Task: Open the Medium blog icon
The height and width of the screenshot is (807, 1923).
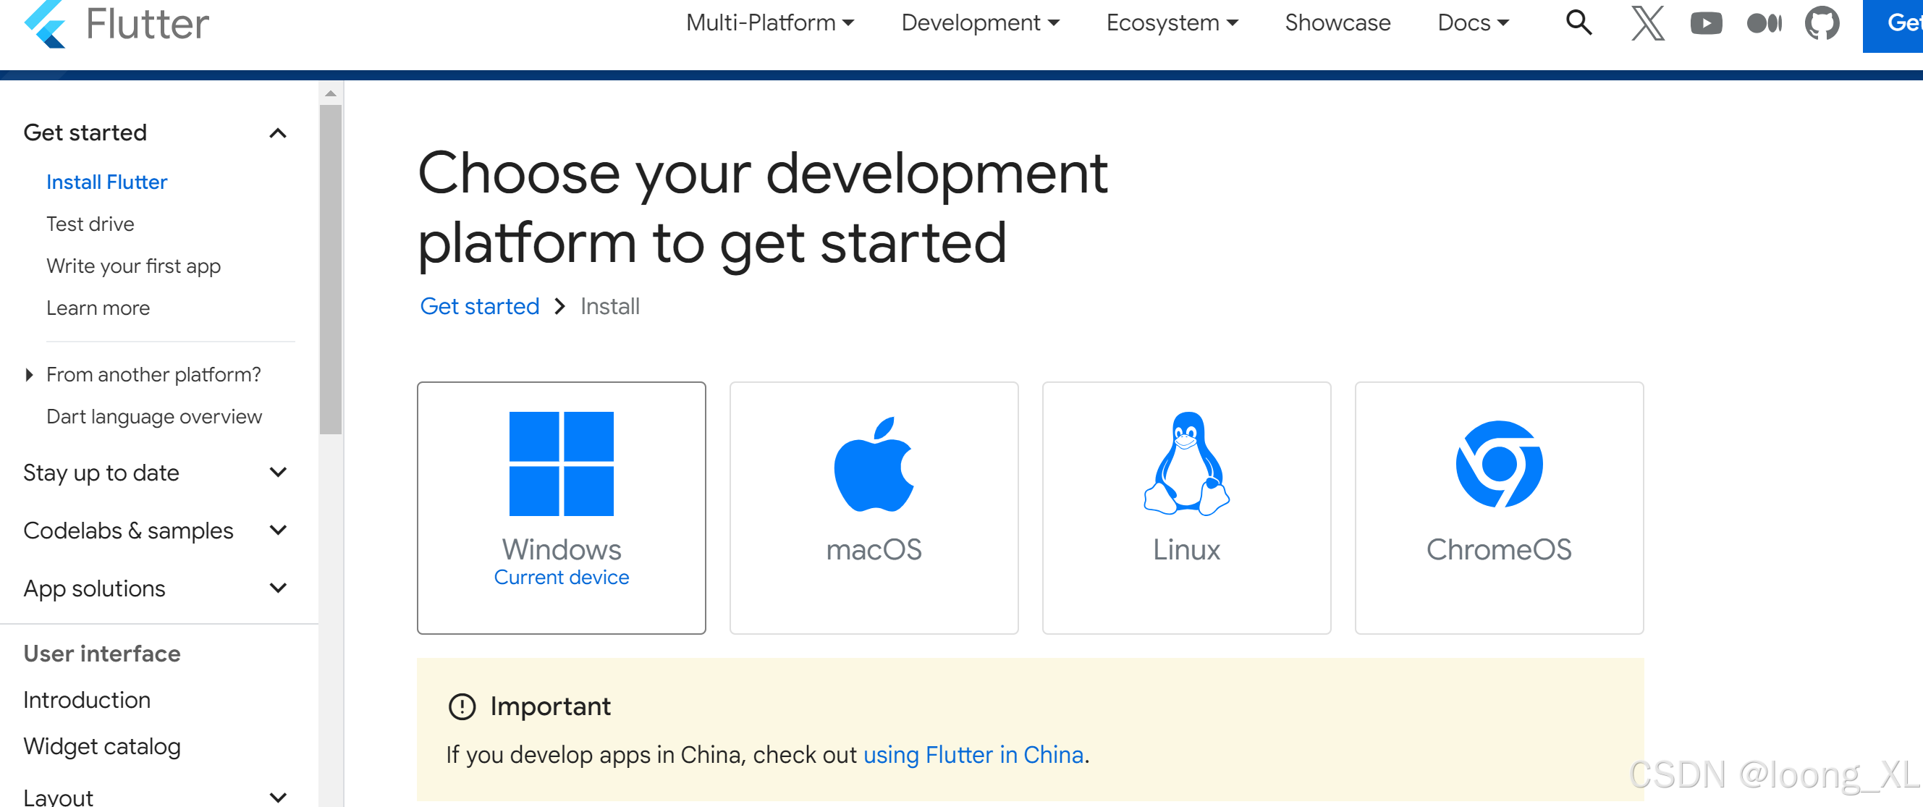Action: tap(1764, 23)
